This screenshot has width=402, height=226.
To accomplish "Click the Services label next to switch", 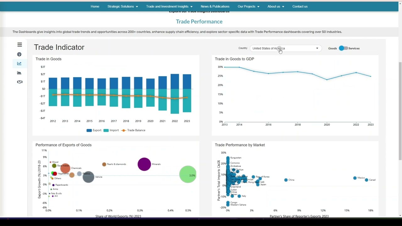I will pos(354,48).
